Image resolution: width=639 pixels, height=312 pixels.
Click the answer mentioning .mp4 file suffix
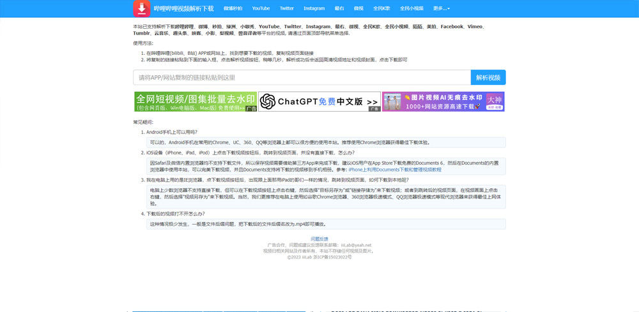(x=326, y=224)
